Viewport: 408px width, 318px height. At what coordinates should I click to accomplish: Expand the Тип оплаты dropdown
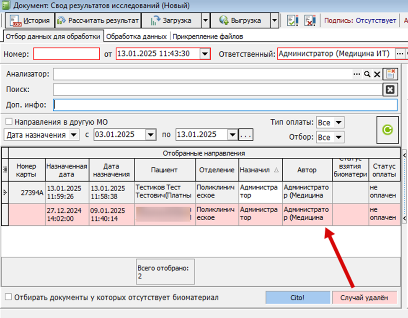click(339, 123)
